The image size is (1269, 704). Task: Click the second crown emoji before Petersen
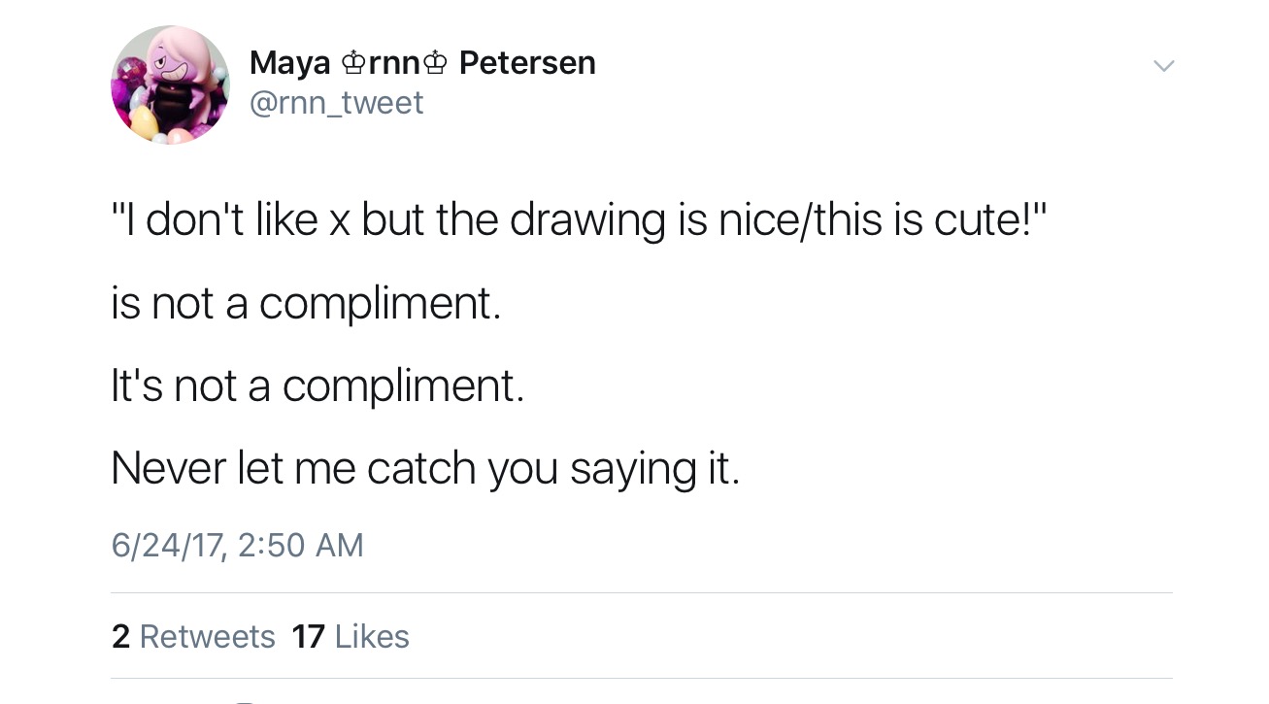436,64
